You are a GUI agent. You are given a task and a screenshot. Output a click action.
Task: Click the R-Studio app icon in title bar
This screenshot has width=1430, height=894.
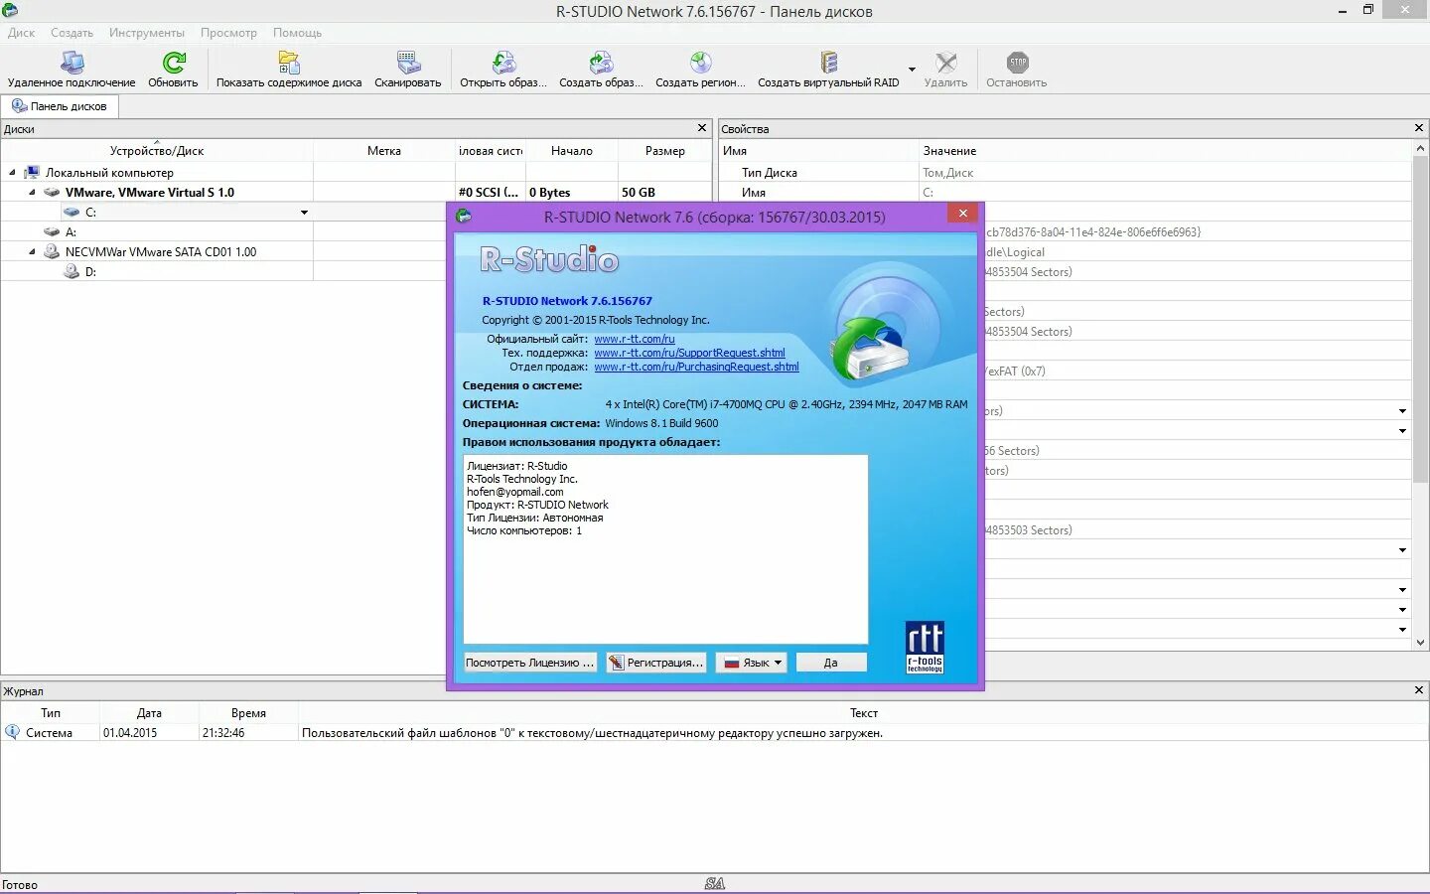(10, 11)
